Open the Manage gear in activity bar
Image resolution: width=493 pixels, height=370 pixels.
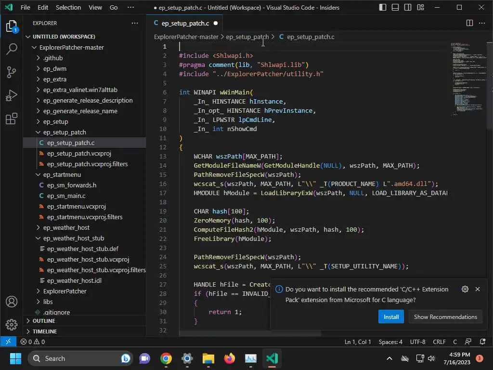12,324
